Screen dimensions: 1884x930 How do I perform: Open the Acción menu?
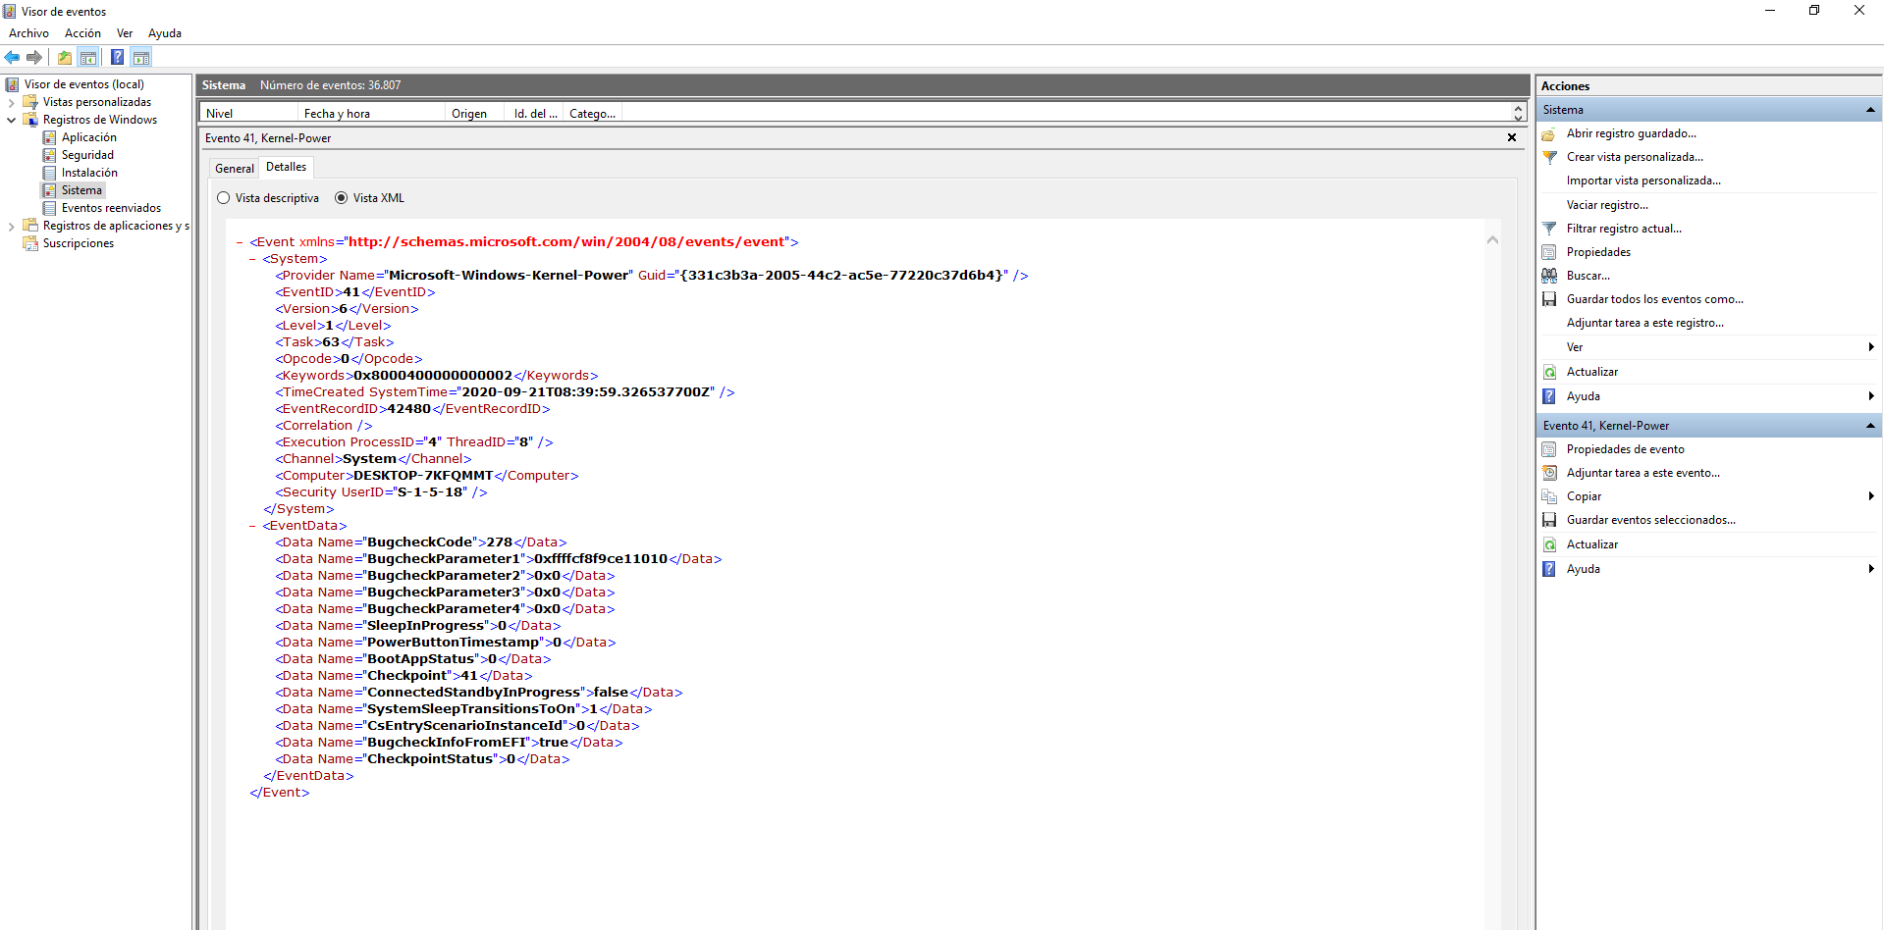[x=82, y=33]
